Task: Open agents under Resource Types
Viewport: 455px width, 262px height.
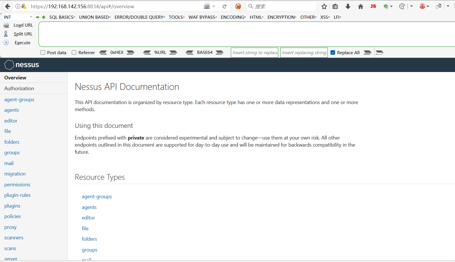Action: pyautogui.click(x=89, y=207)
